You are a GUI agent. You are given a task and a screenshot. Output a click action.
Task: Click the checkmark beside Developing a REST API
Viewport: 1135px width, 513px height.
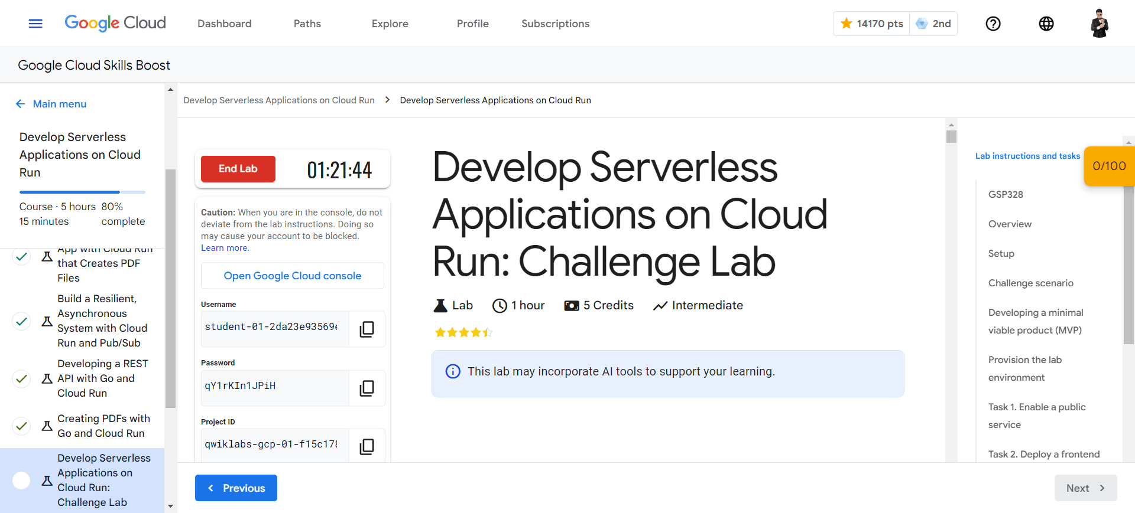(x=22, y=378)
